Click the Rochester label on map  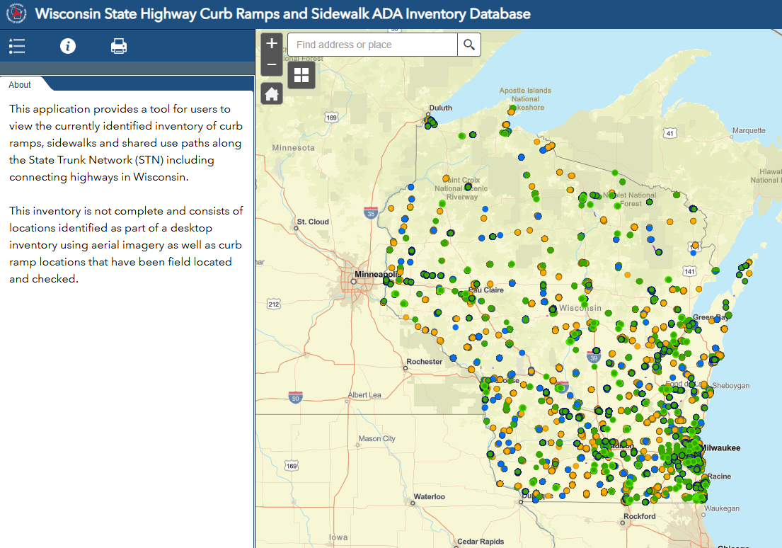[425, 361]
